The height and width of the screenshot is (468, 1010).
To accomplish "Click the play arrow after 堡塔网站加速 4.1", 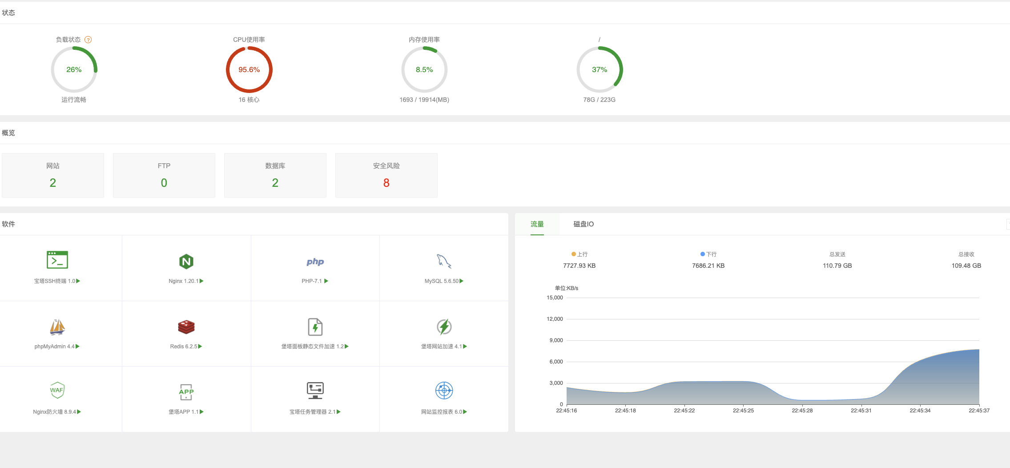I will coord(465,347).
